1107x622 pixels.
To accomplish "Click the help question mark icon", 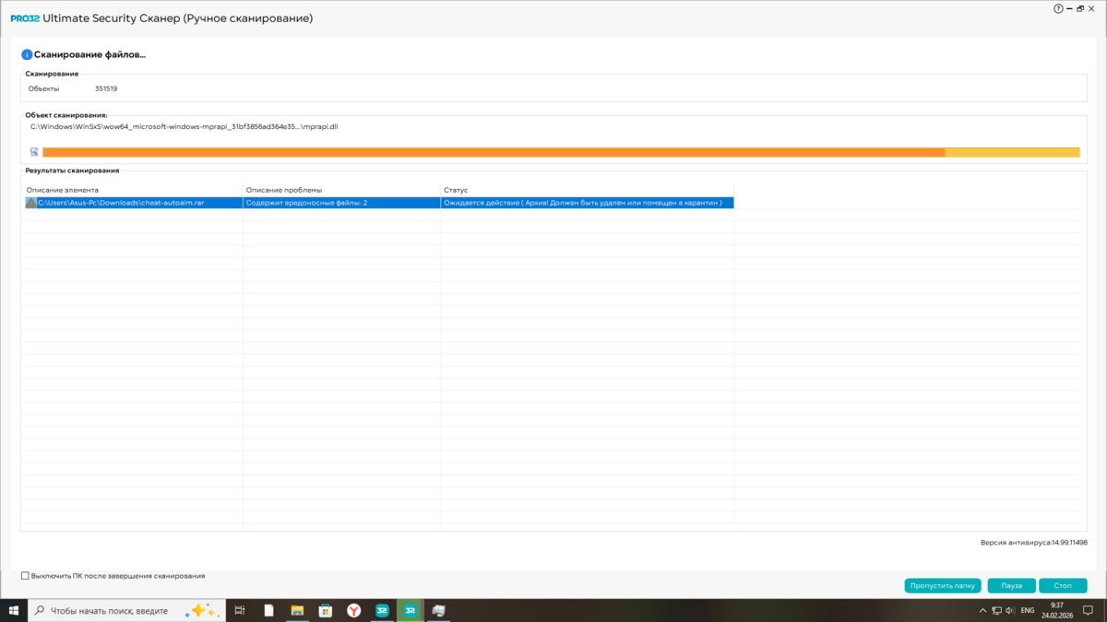I will (x=1058, y=9).
